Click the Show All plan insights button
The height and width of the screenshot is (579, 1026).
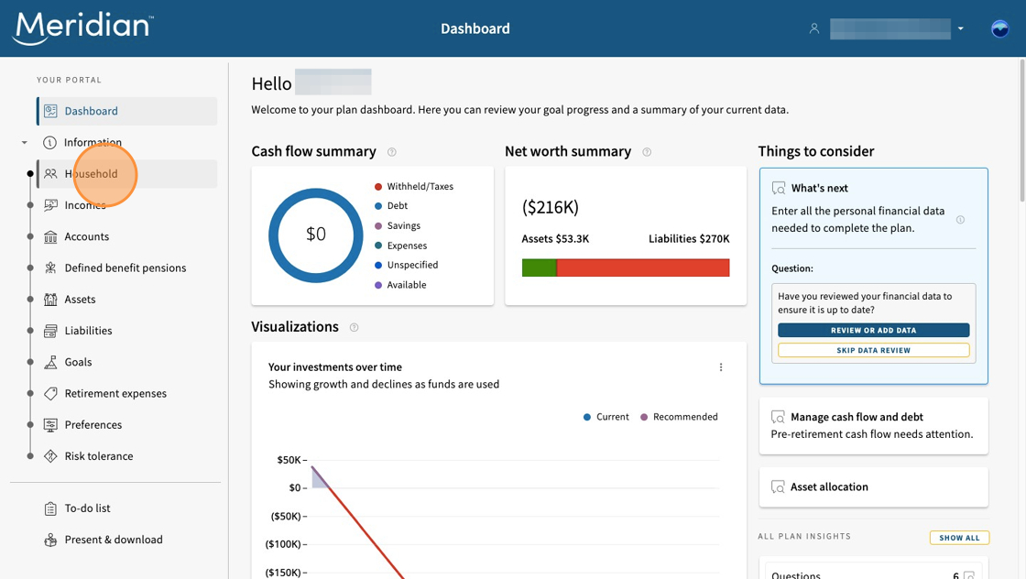coord(959,538)
